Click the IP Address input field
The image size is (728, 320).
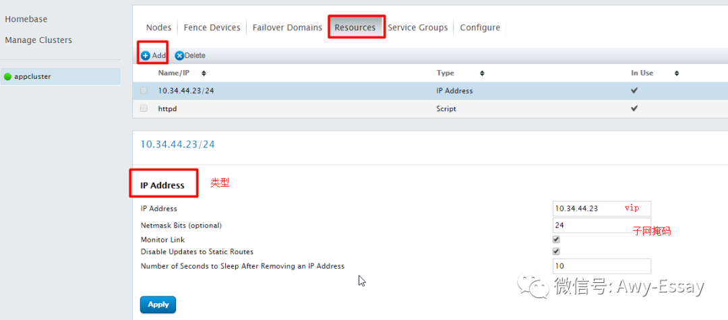pyautogui.click(x=586, y=209)
